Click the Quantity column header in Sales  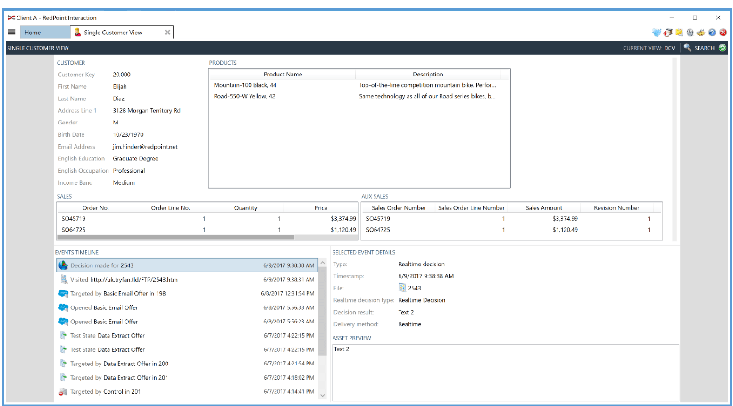click(x=245, y=207)
